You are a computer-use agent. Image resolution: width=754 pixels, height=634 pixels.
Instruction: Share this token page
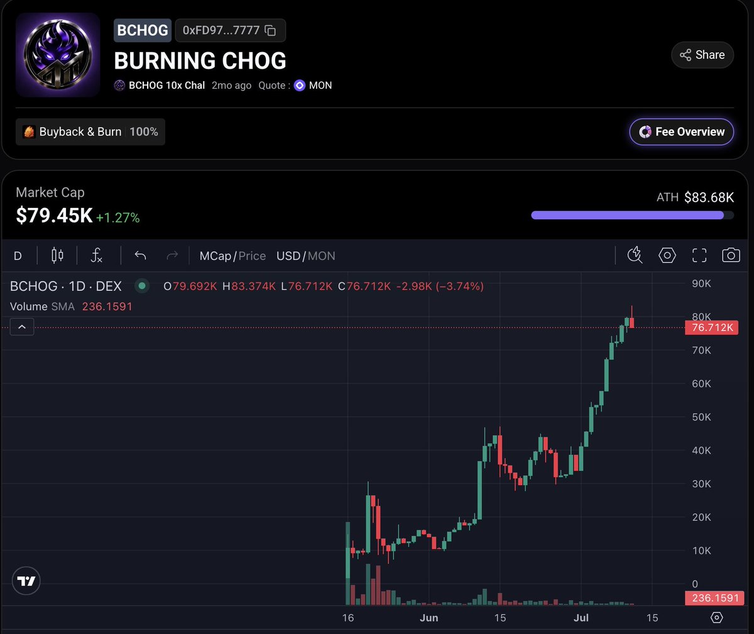[x=702, y=55]
